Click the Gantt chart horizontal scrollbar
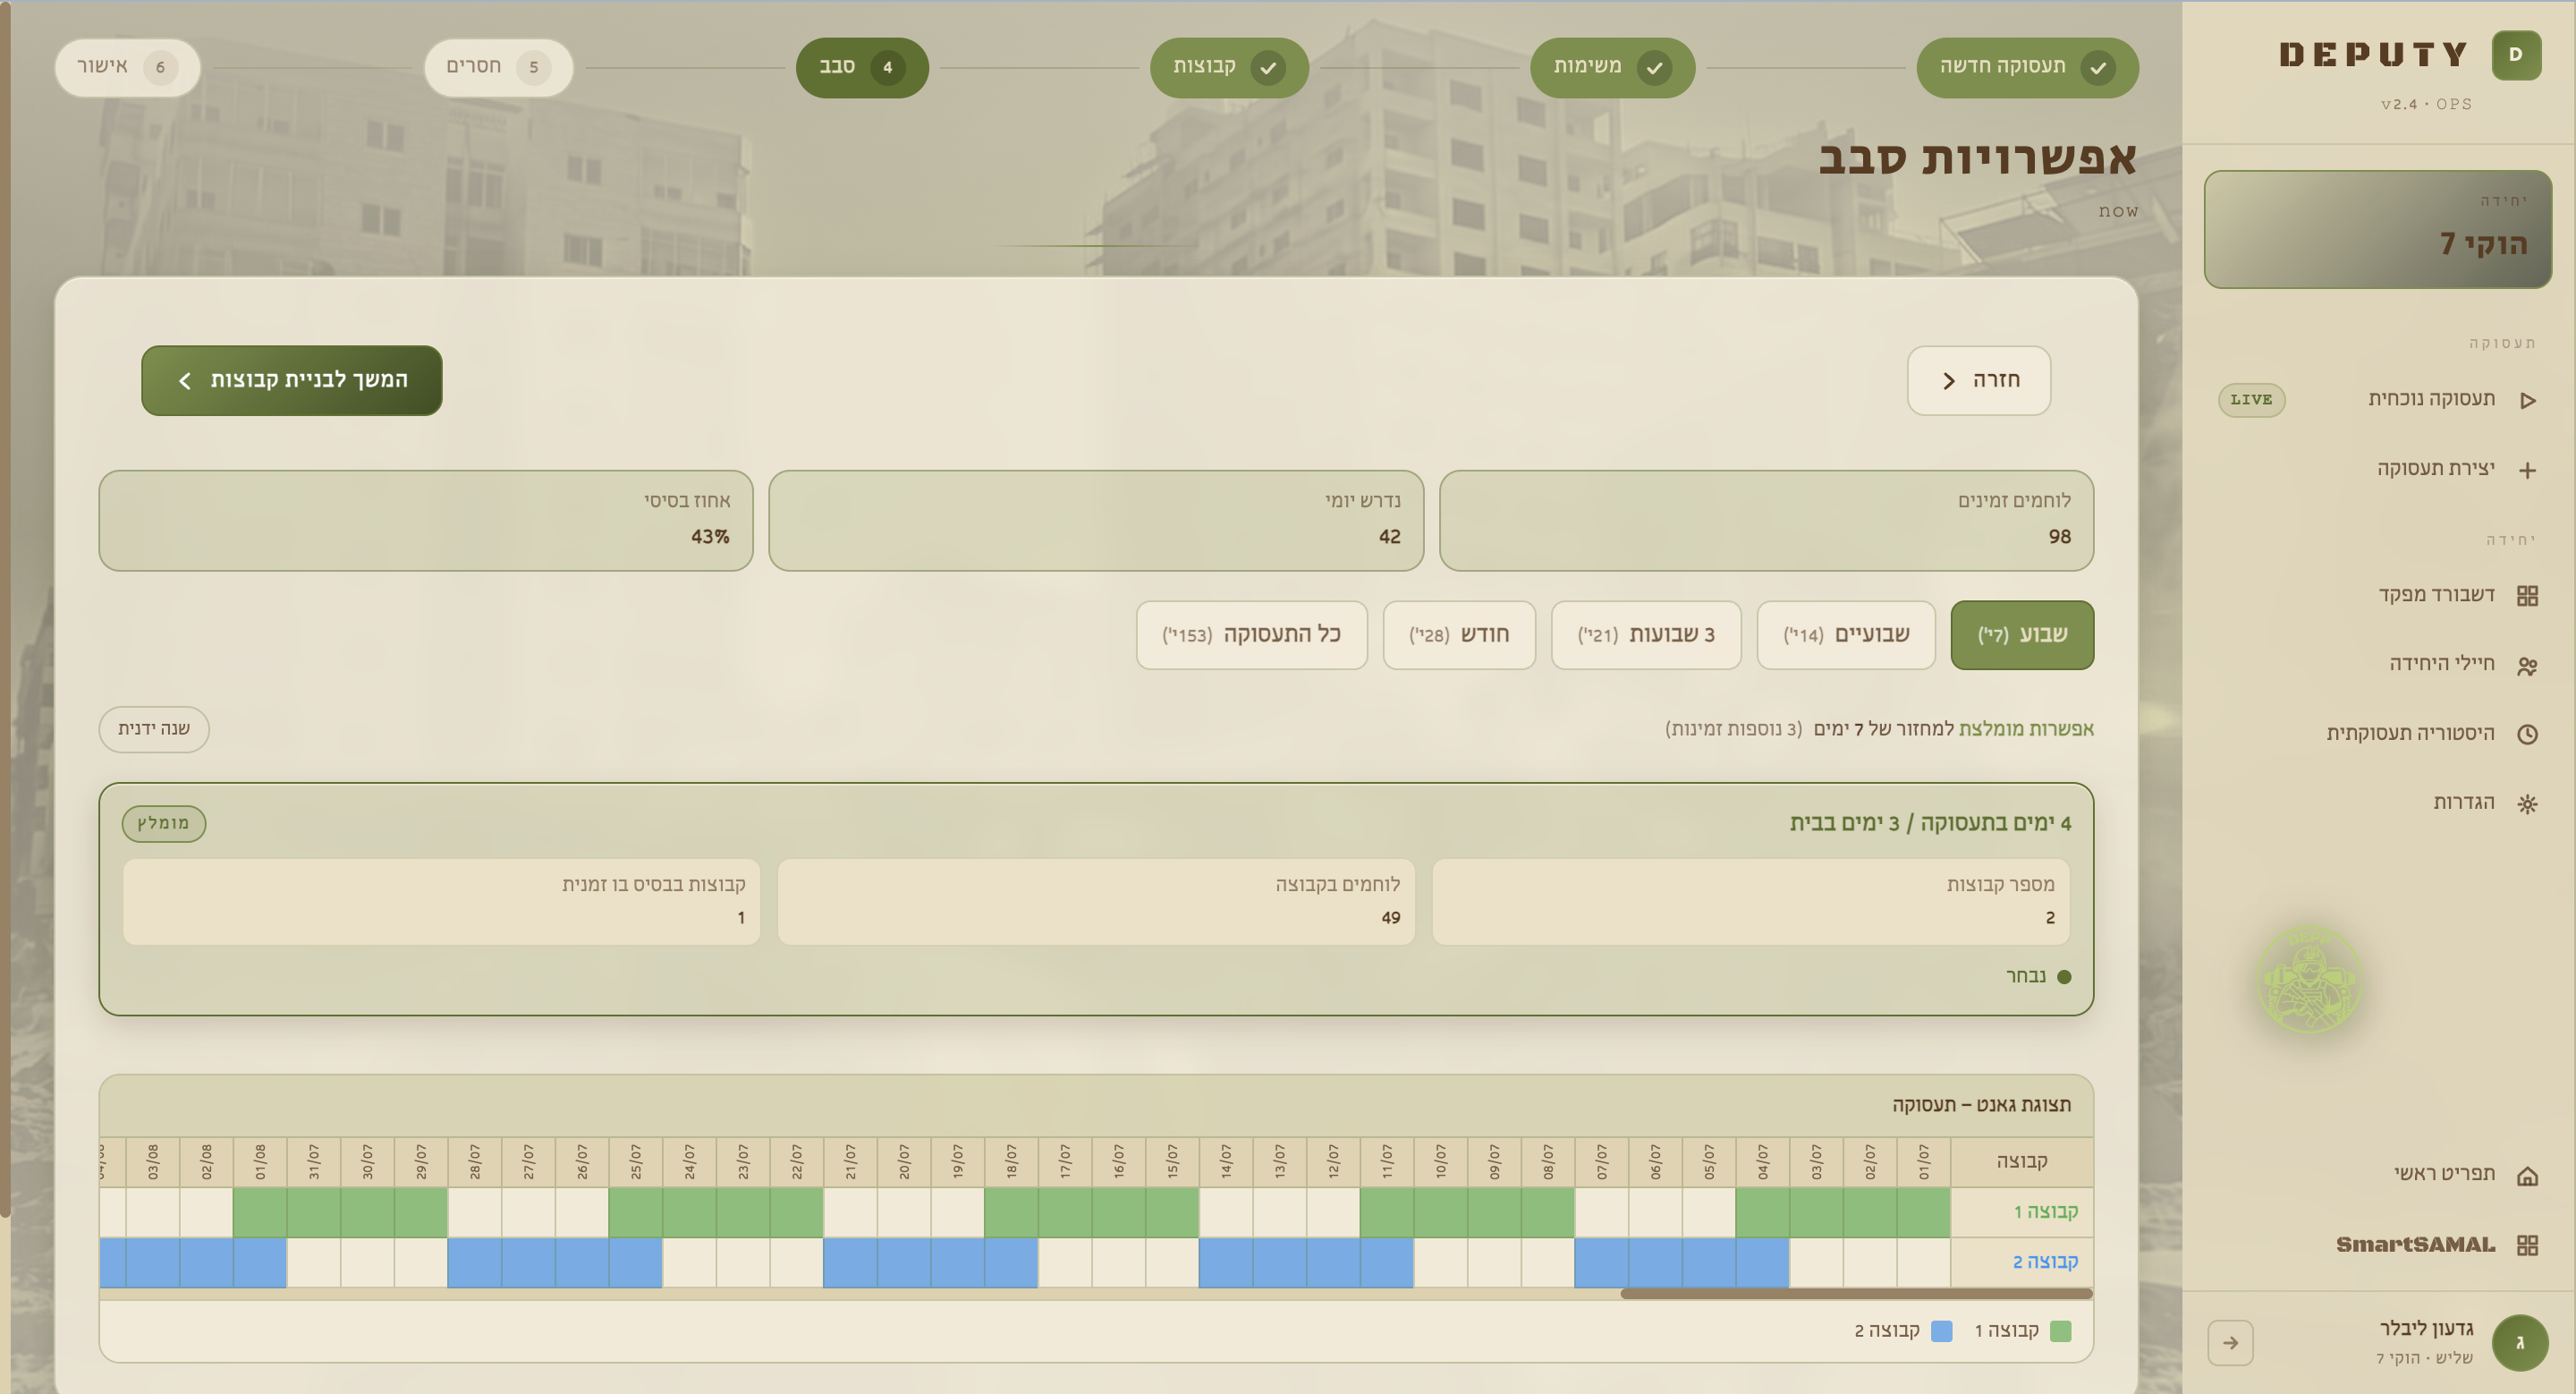The width and height of the screenshot is (2576, 1394). pos(1856,1294)
